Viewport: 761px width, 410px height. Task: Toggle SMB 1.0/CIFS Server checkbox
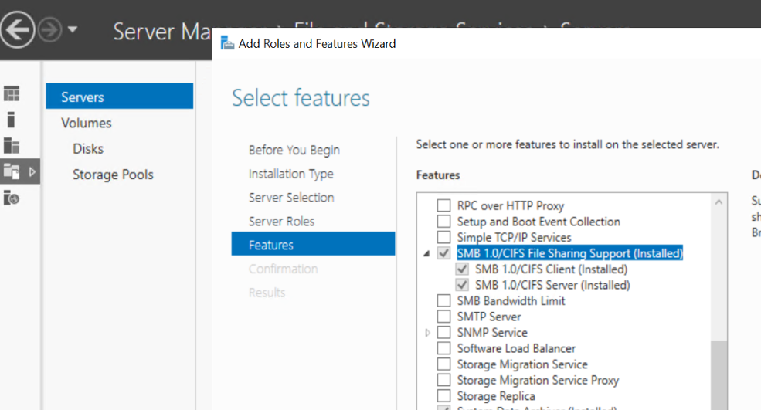(x=462, y=285)
